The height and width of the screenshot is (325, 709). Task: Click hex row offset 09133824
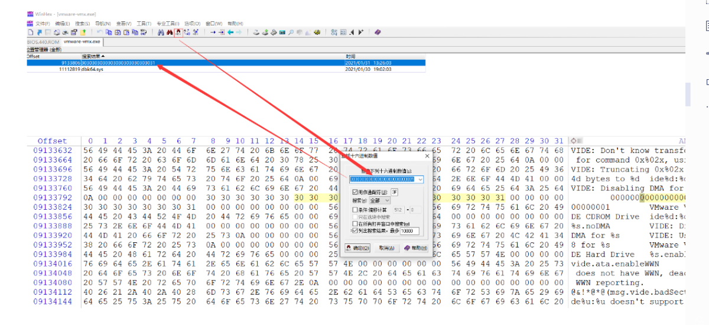tap(52, 207)
